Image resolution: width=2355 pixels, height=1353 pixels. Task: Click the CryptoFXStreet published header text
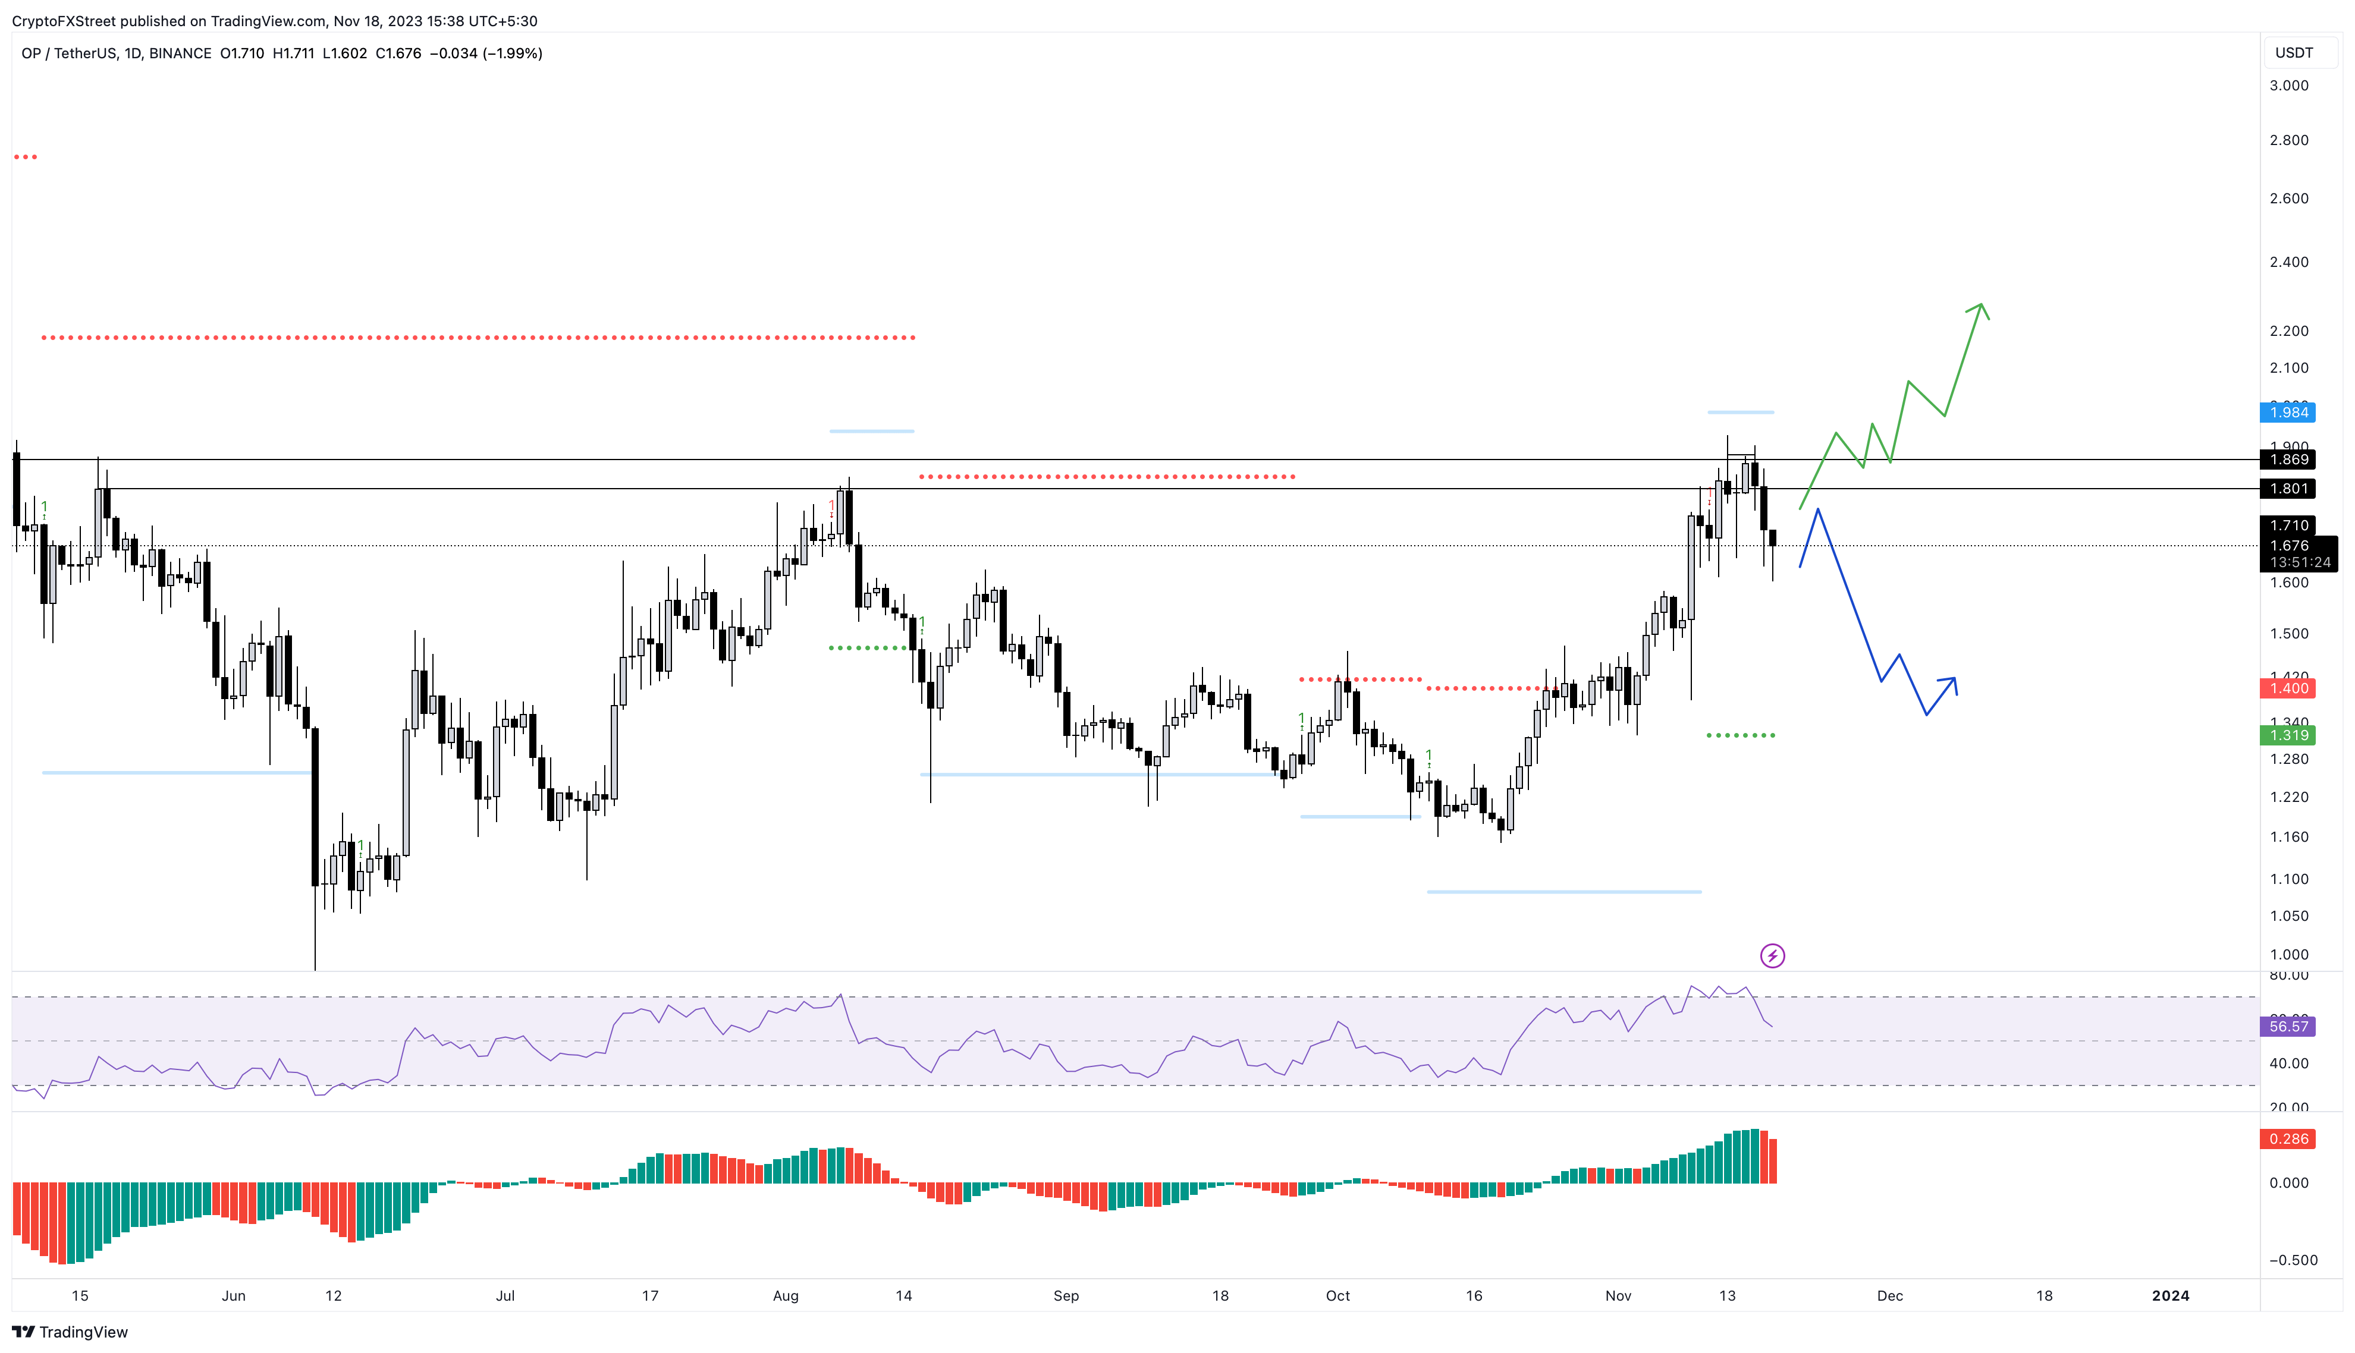274,20
